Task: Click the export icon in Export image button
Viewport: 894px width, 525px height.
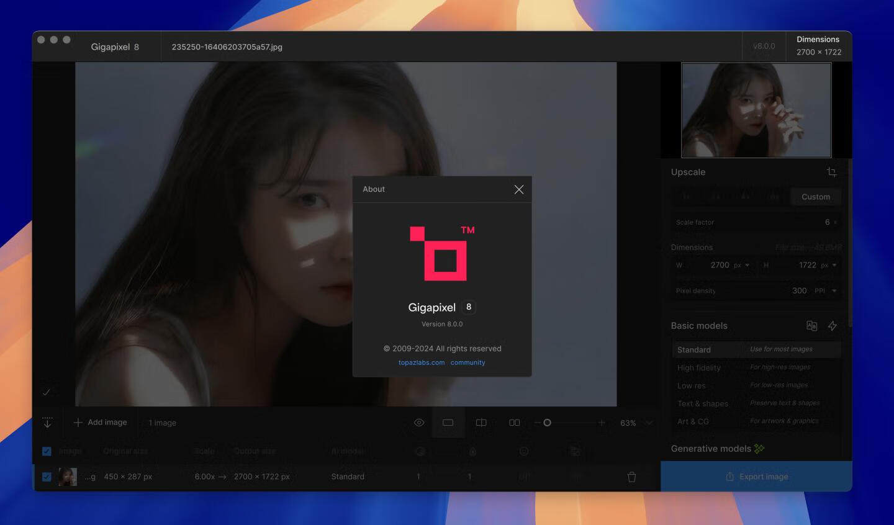Action: pos(730,477)
